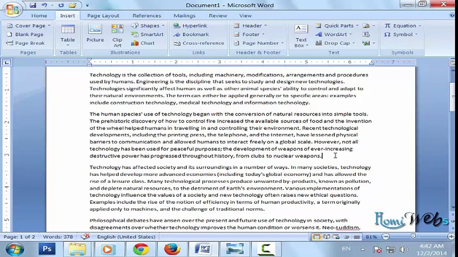Insert a Blank Page
Image resolution: width=458 pixels, height=257 pixels.
(25, 34)
